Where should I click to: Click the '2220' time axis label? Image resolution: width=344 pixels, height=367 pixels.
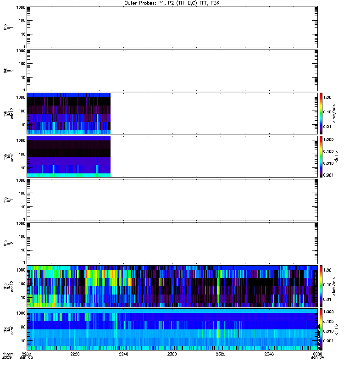[75, 354]
